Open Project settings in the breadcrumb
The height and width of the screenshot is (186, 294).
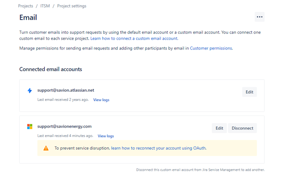coord(72,6)
